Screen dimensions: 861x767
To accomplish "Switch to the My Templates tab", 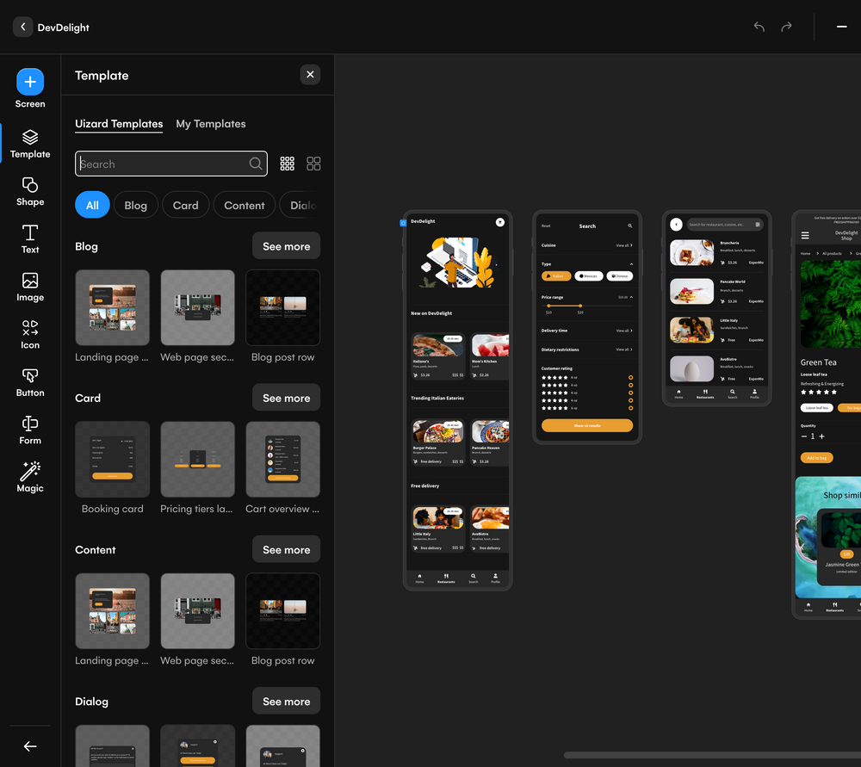I will pyautogui.click(x=210, y=124).
